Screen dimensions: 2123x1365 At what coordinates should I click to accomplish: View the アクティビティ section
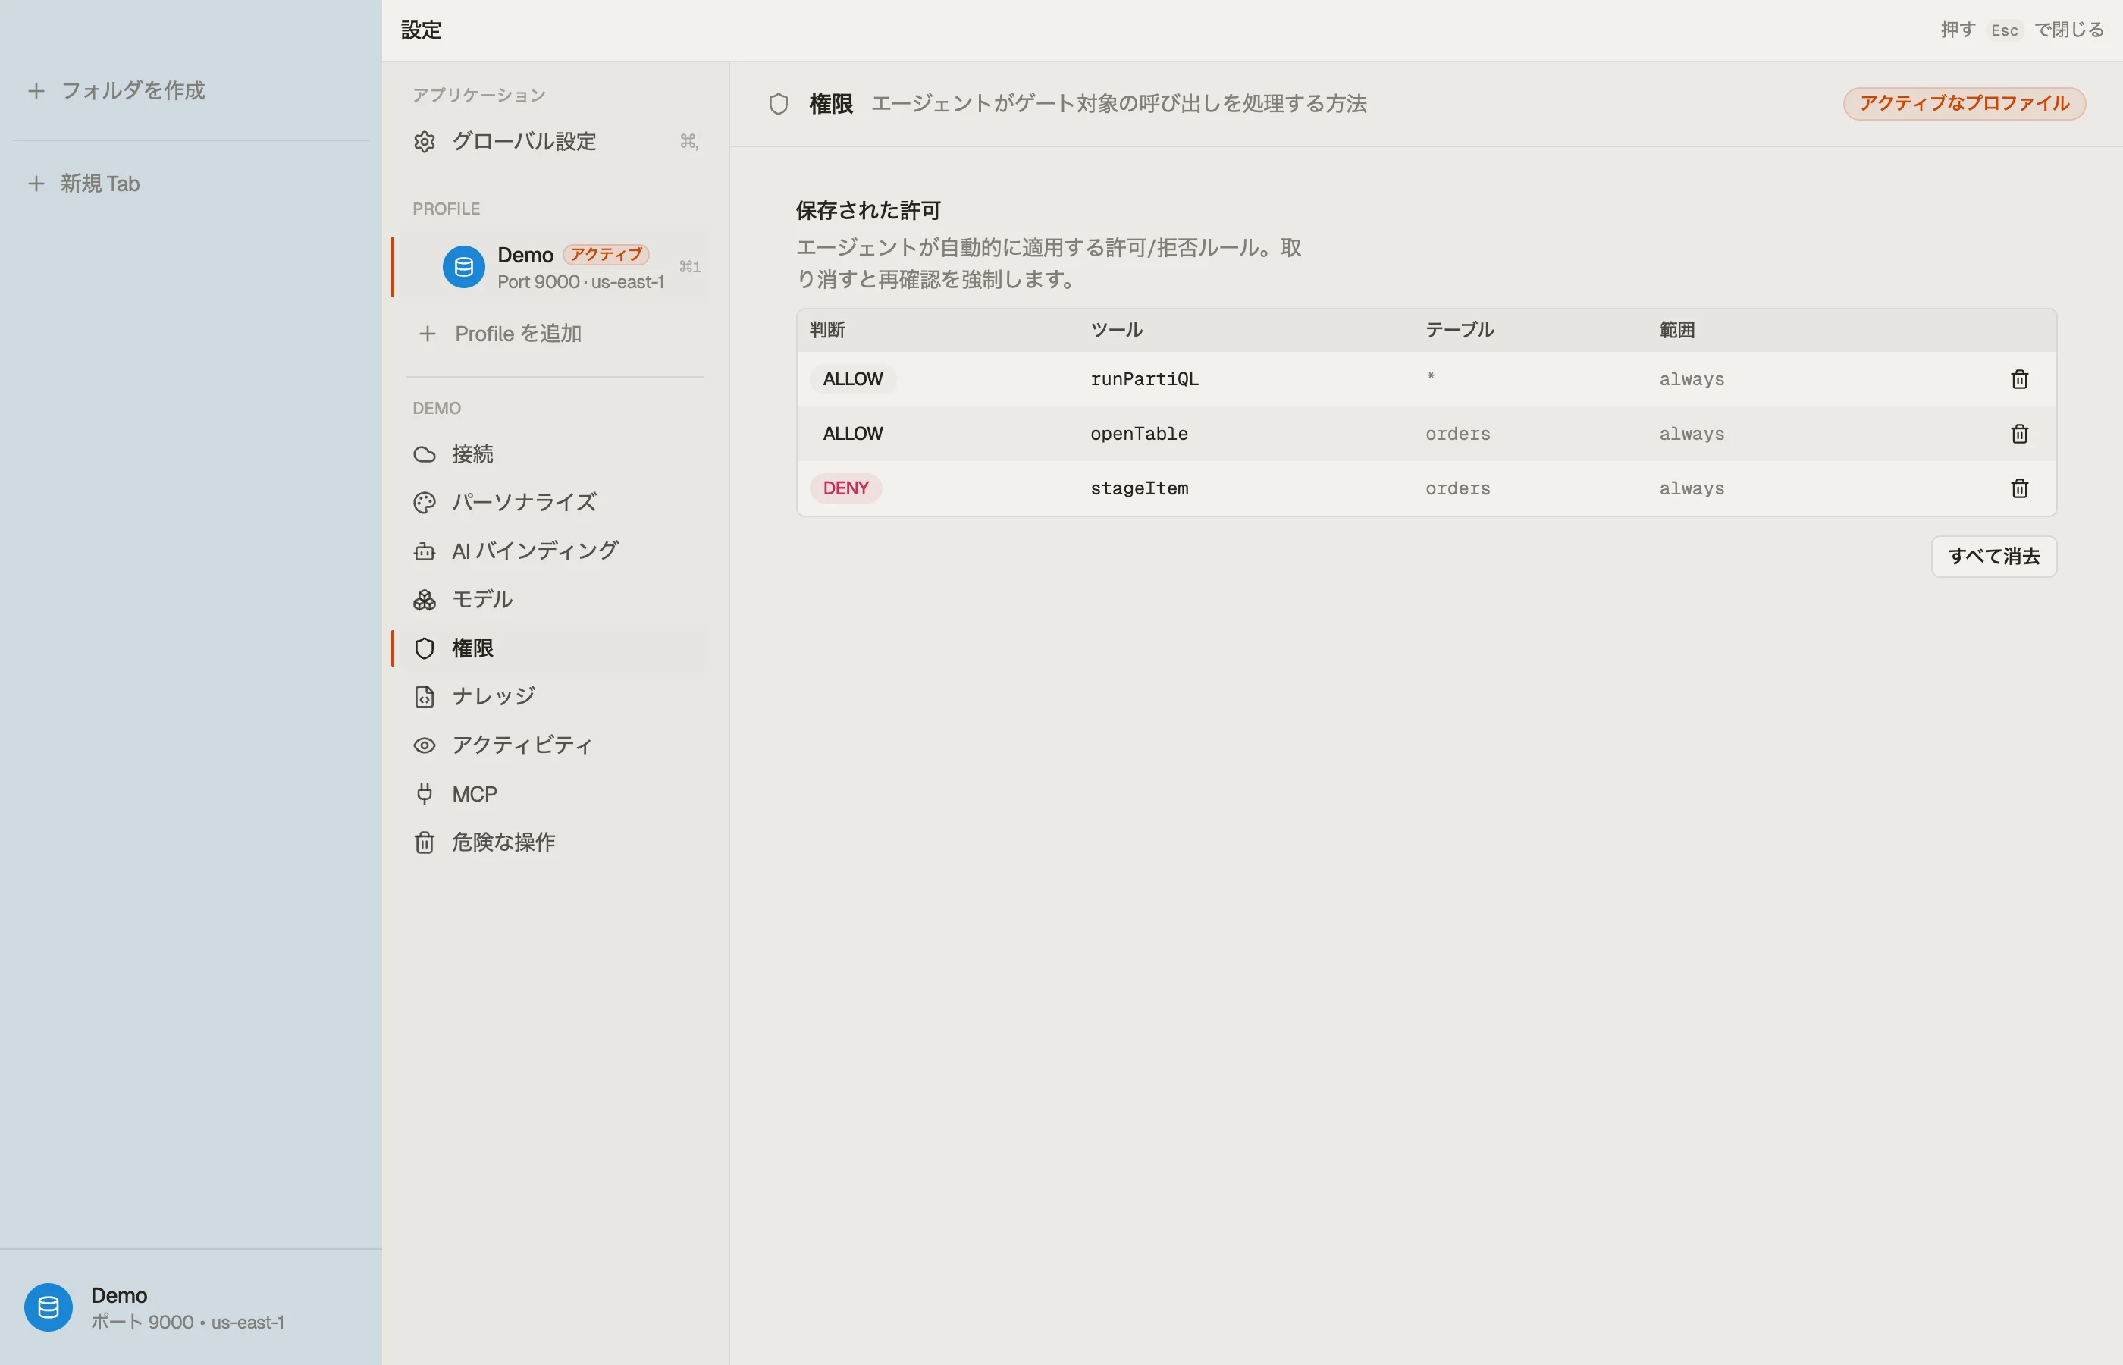click(555, 745)
